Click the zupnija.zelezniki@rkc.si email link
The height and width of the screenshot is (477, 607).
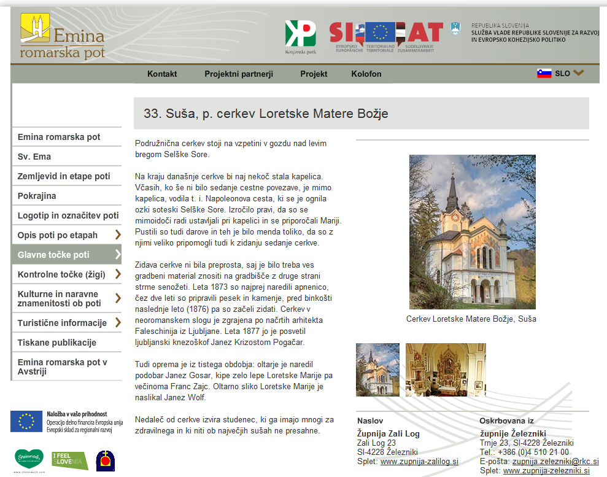click(x=555, y=461)
